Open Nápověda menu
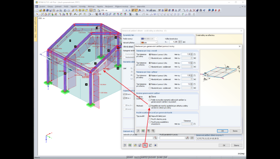This screenshot has height=159, width=280. [141, 6]
